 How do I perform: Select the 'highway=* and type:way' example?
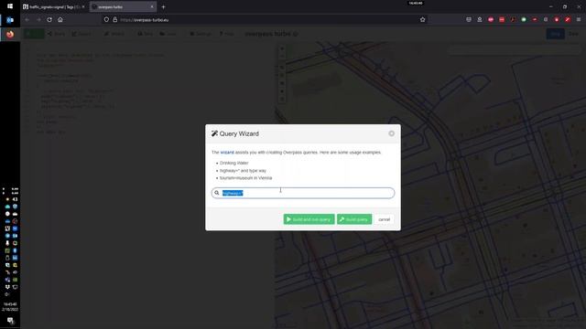[243, 171]
